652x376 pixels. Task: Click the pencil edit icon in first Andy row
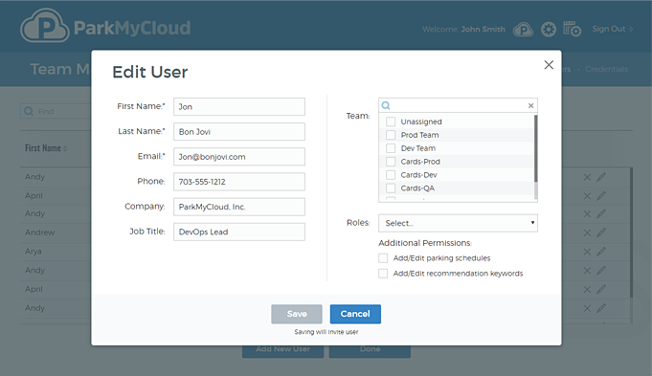coord(601,177)
